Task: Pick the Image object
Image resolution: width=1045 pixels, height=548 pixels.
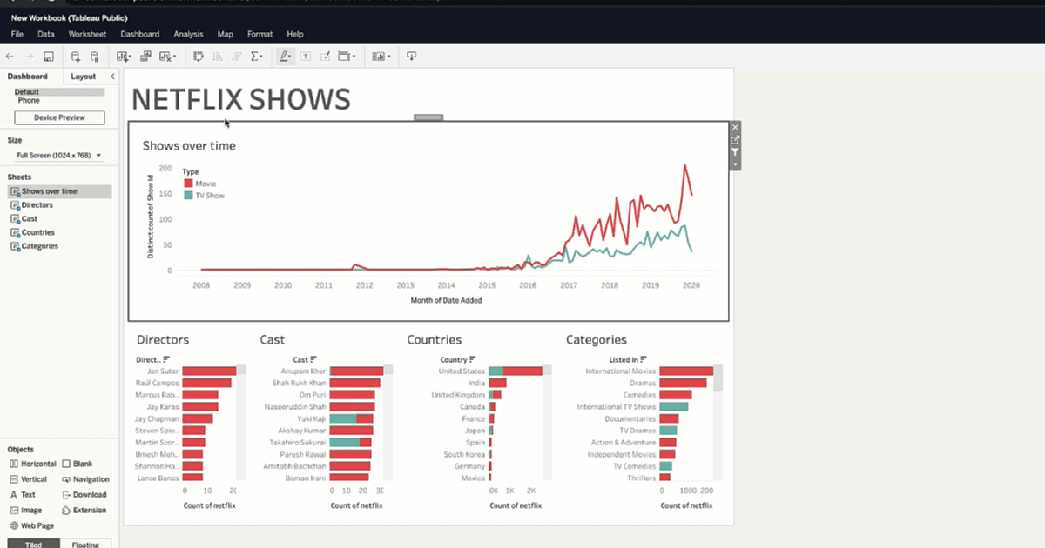Action: tap(25, 511)
